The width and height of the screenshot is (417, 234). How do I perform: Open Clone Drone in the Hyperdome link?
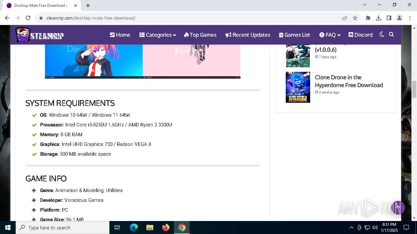point(349,81)
